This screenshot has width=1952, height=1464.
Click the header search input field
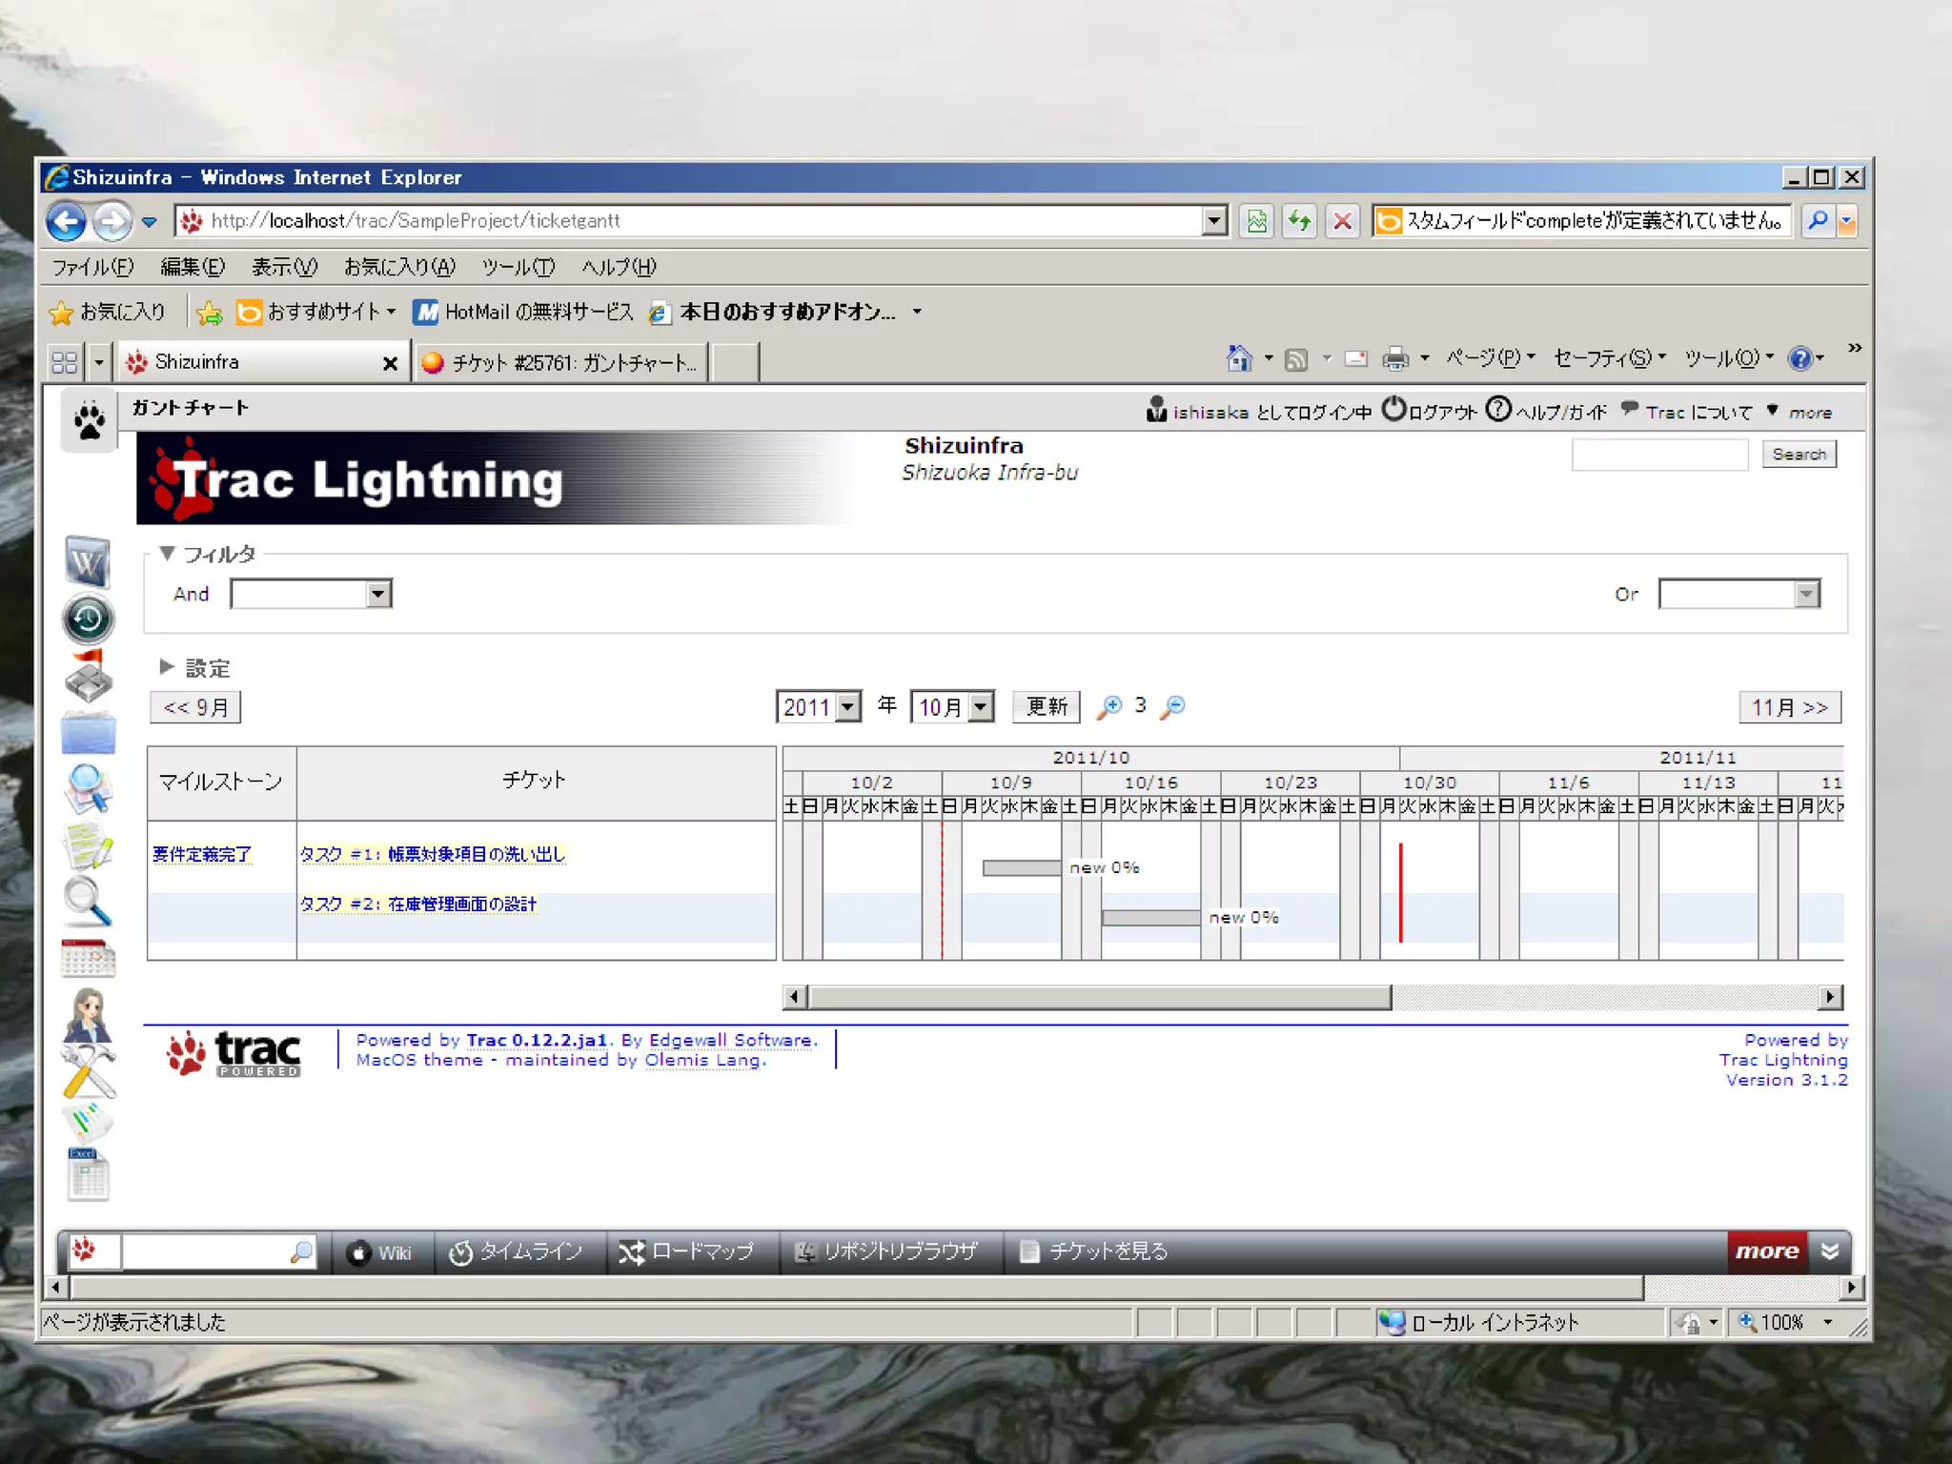pyautogui.click(x=1658, y=455)
